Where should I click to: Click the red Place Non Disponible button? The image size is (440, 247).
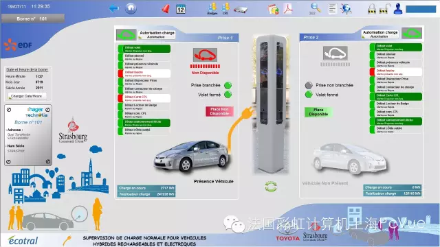tap(219, 111)
